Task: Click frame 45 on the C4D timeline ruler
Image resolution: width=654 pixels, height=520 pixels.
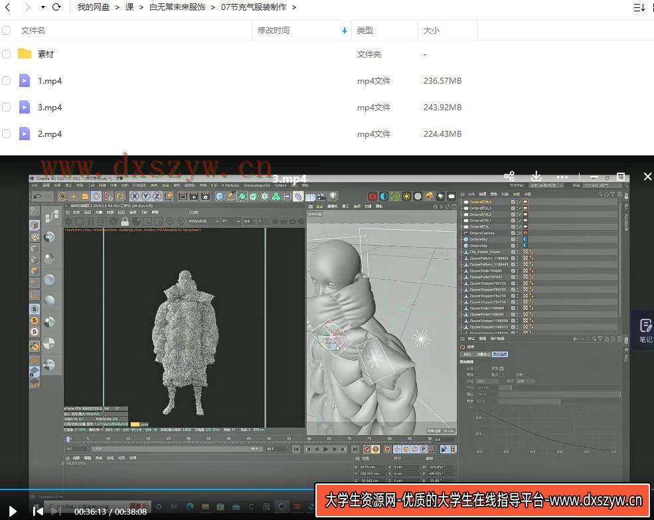Action: (248, 438)
